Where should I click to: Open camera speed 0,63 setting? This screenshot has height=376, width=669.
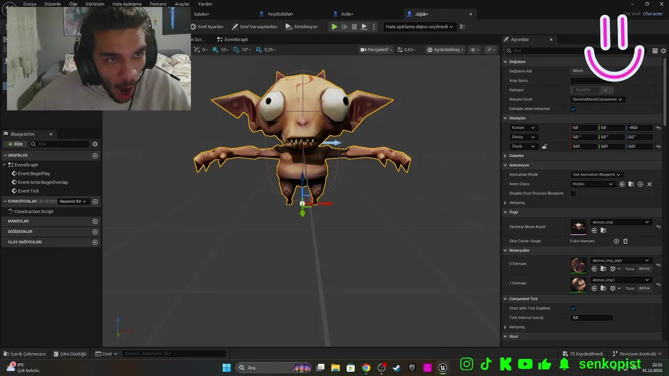tap(407, 50)
